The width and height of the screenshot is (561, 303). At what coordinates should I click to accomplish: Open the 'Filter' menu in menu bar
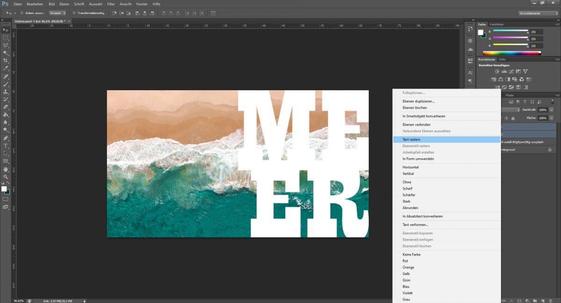point(111,4)
